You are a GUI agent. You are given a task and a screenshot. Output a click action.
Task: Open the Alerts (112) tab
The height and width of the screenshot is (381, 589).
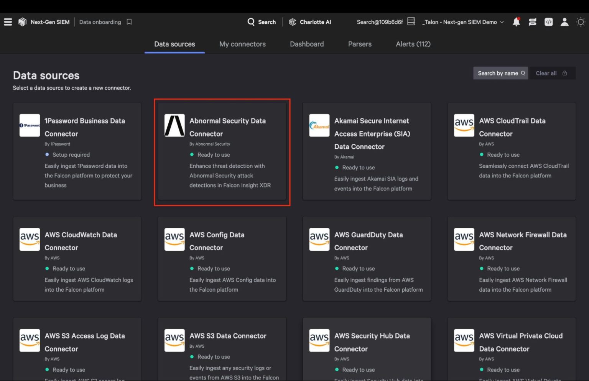tap(413, 44)
